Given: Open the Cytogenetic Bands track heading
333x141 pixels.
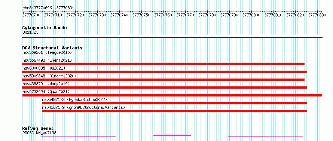Looking at the screenshot, I should 45,28.
